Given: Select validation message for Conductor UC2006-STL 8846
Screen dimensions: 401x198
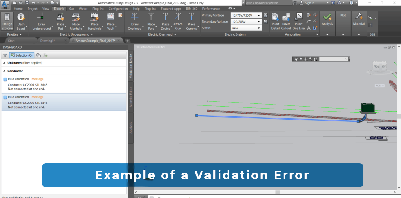Looking at the screenshot, I should (x=64, y=102).
